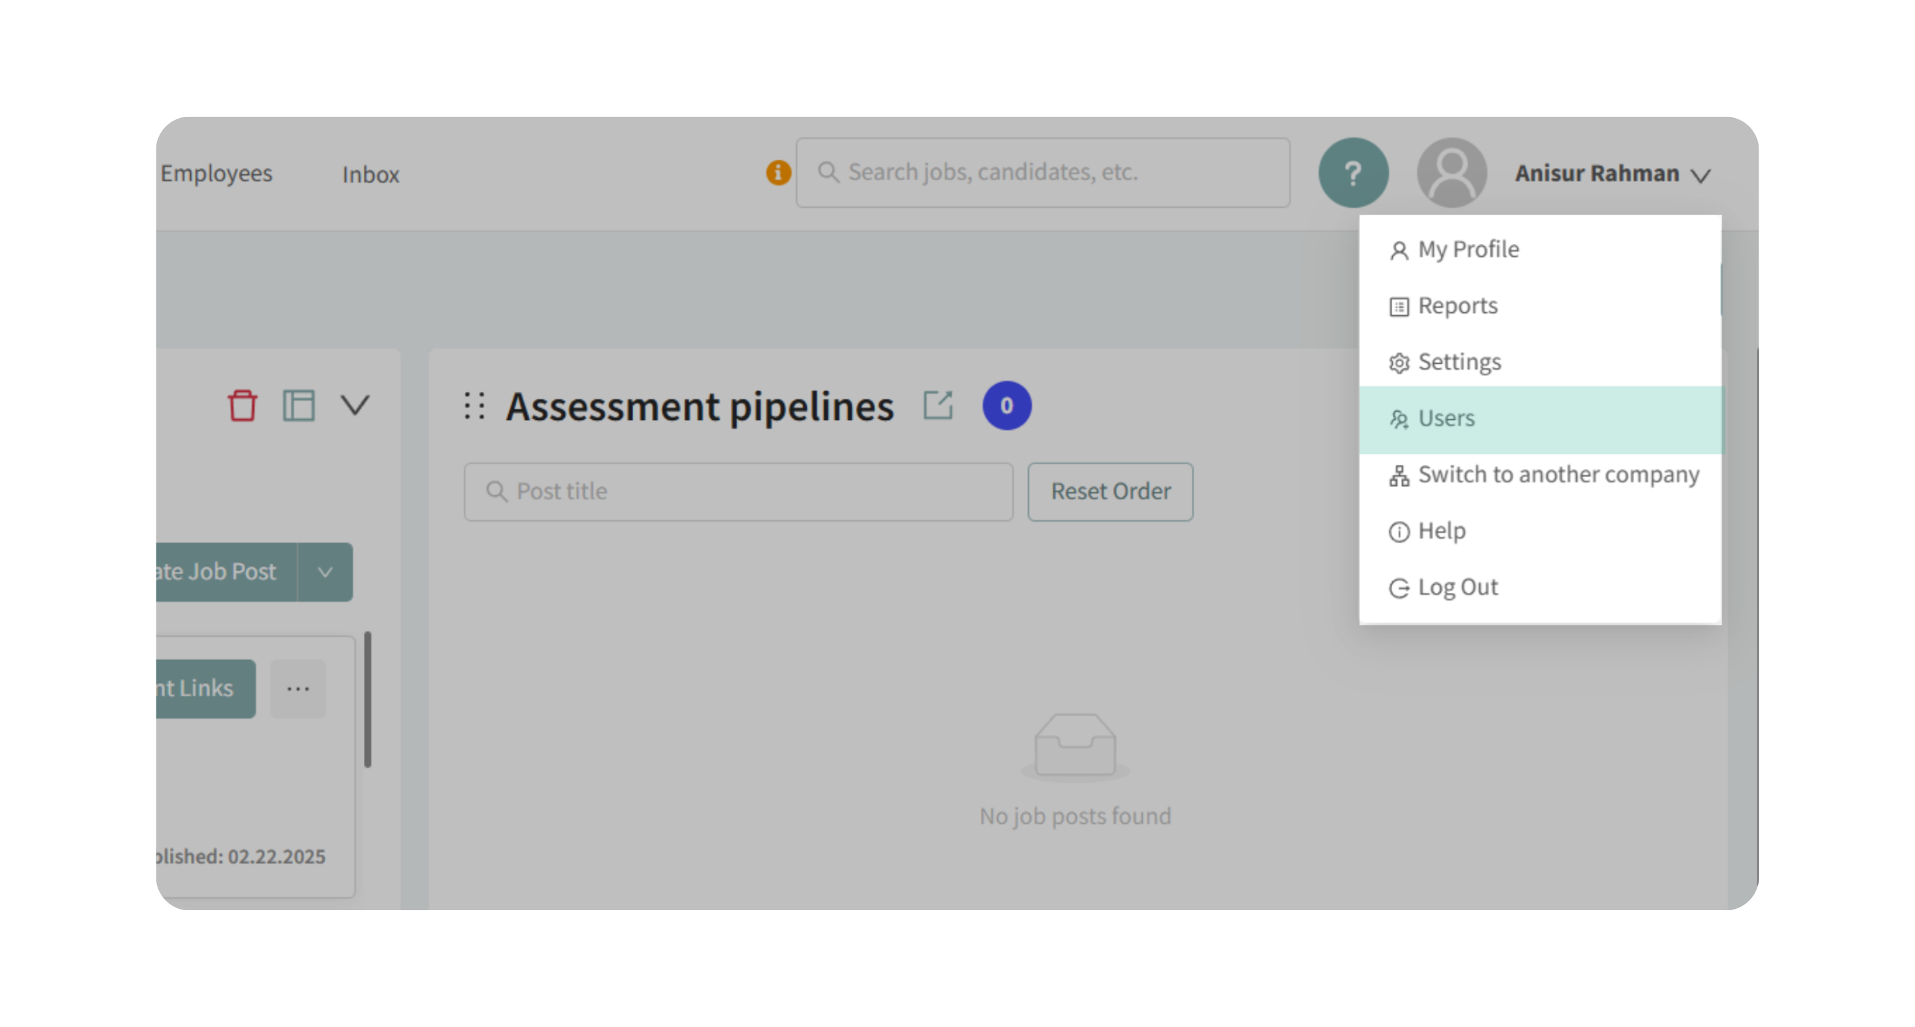
Task: Click the layout panel icon
Action: point(299,406)
